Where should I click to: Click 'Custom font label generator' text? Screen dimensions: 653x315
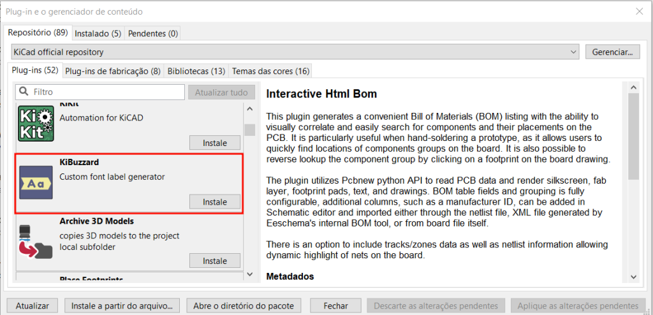112,177
